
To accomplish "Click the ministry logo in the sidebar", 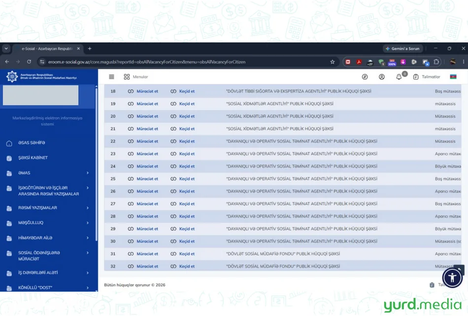I will point(12,76).
